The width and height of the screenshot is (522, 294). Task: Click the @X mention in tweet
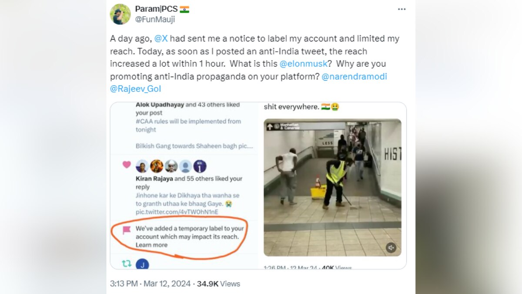coord(161,38)
